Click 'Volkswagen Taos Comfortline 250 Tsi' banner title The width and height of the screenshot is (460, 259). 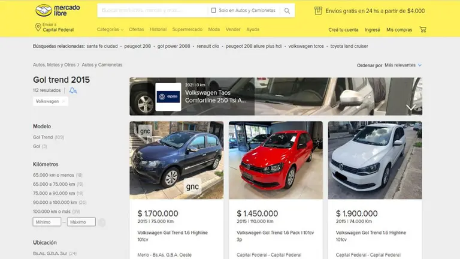[x=216, y=97]
